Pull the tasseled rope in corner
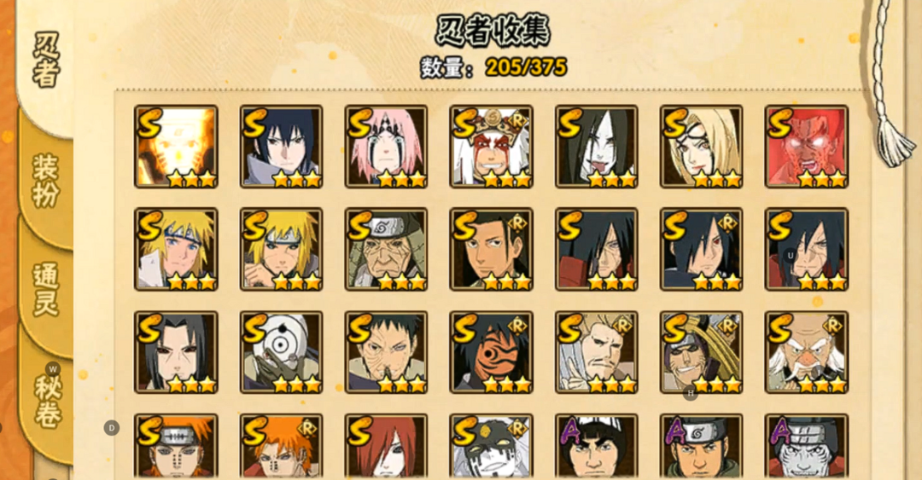 [888, 85]
